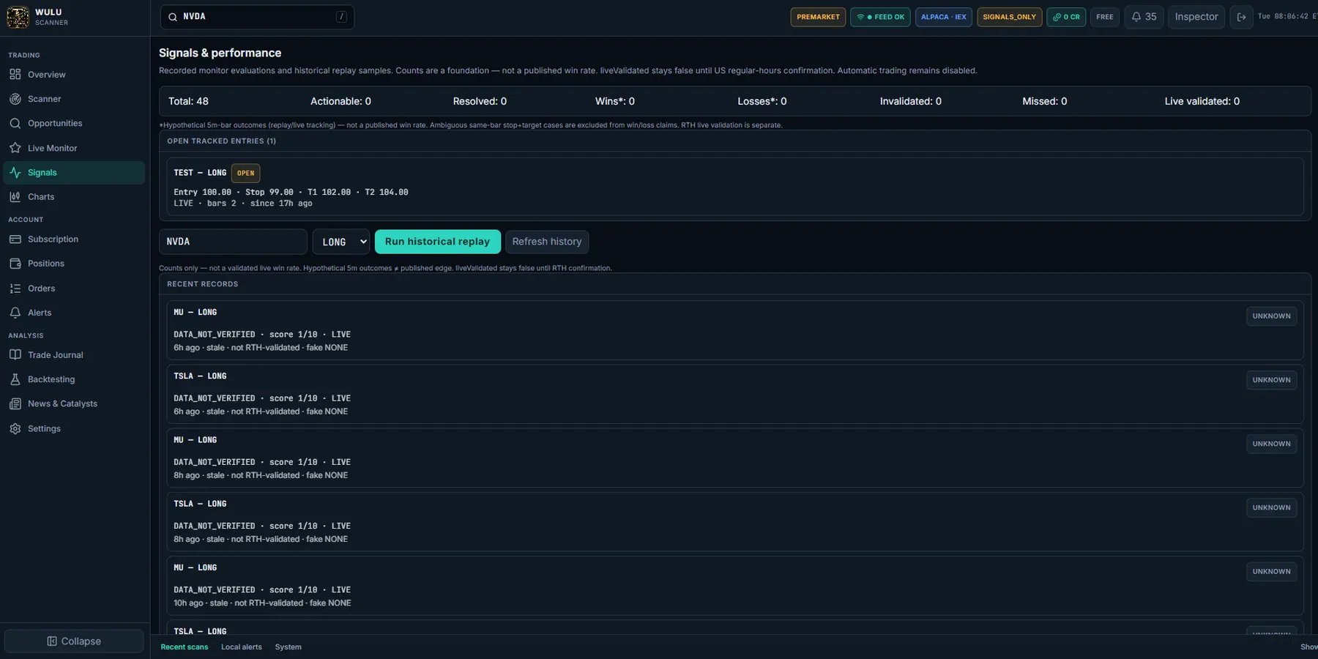Click the "Entry 100.00 · Stop 99.00" line
Image resolution: width=1318 pixels, height=659 pixels.
tap(291, 193)
